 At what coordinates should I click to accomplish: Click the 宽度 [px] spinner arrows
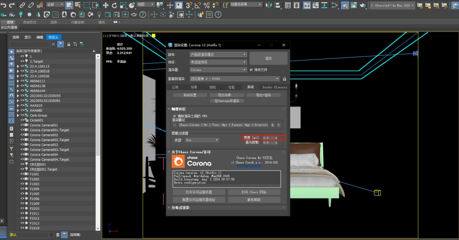pyautogui.click(x=276, y=138)
